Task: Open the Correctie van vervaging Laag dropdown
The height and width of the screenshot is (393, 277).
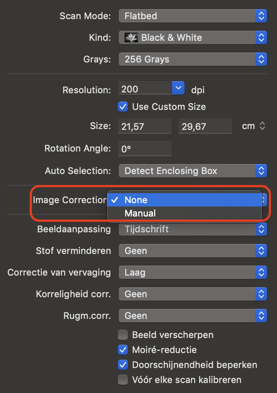Action: [x=192, y=272]
